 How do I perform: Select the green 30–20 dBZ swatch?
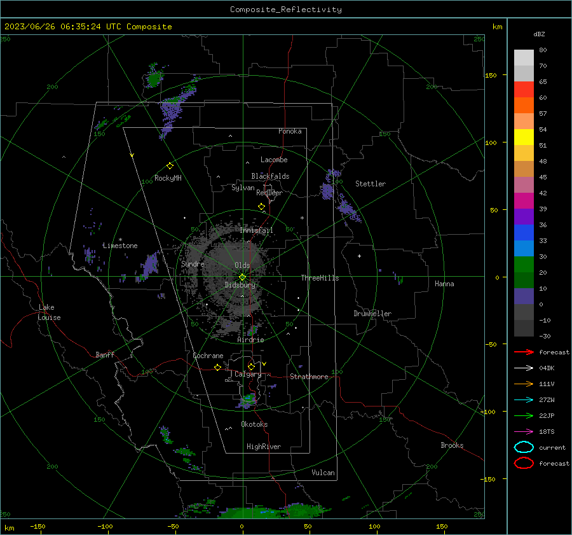coord(524,265)
